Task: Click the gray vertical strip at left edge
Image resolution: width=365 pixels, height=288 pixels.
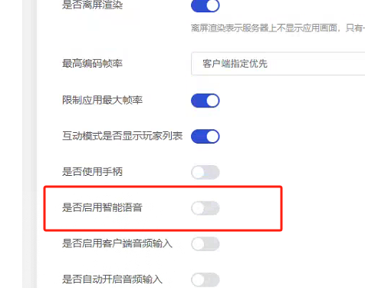Action: pos(30,144)
